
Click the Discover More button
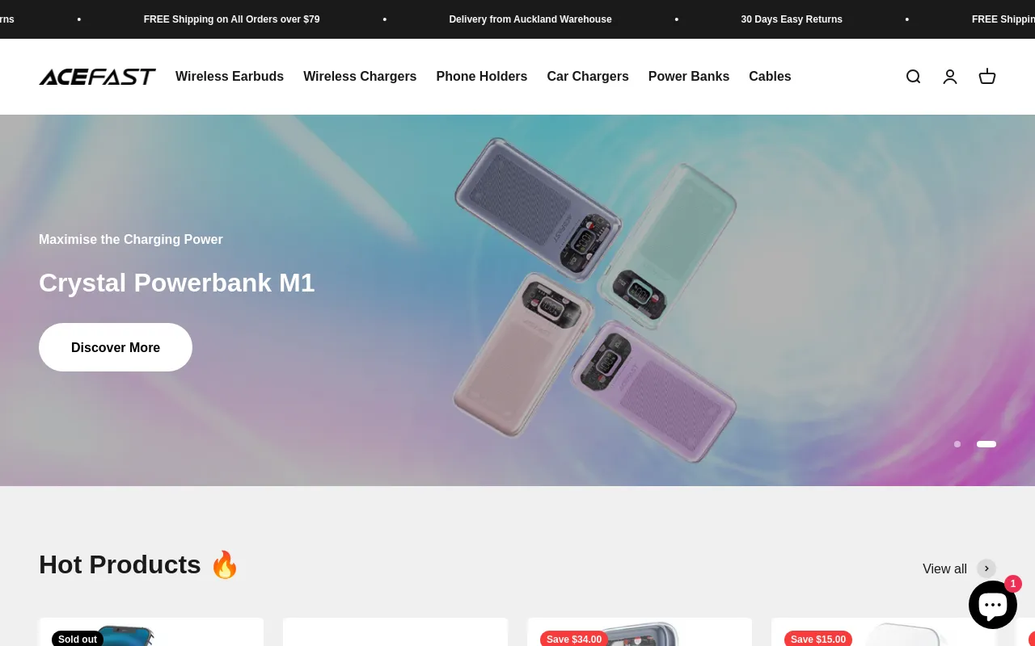click(x=116, y=347)
